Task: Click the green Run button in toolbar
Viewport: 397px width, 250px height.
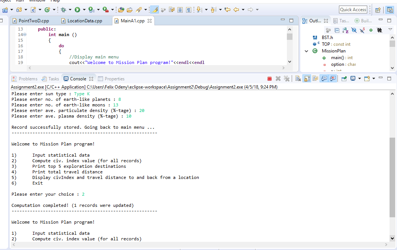Action: pyautogui.click(x=77, y=10)
